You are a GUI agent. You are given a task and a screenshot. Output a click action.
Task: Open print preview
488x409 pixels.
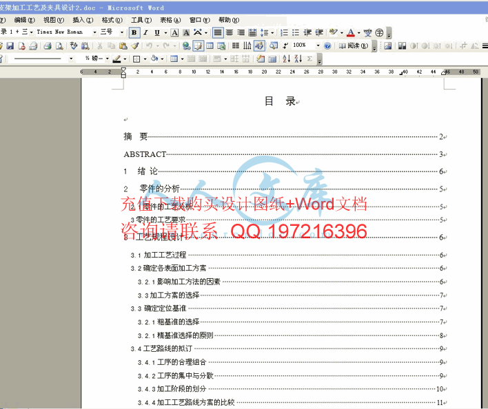[x=59, y=46]
